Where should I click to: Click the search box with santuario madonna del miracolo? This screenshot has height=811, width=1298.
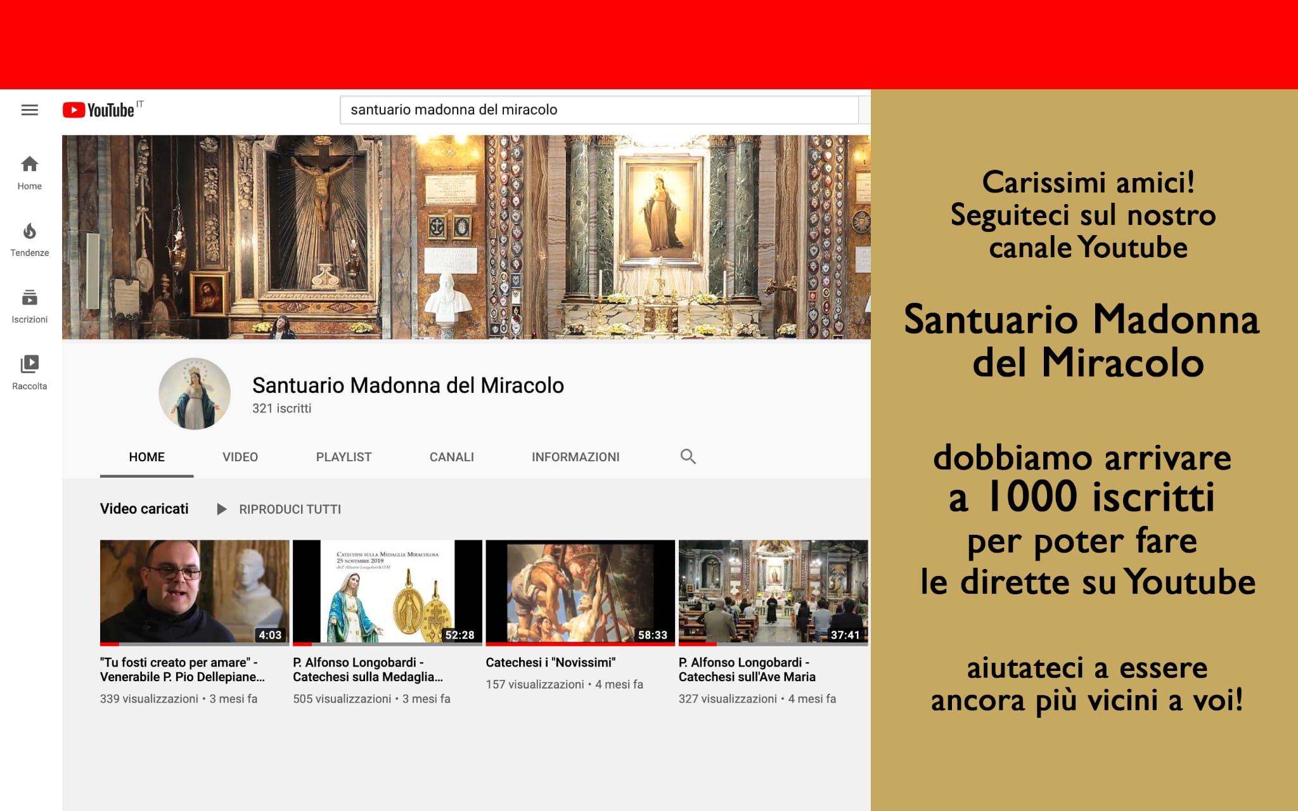[x=599, y=110]
